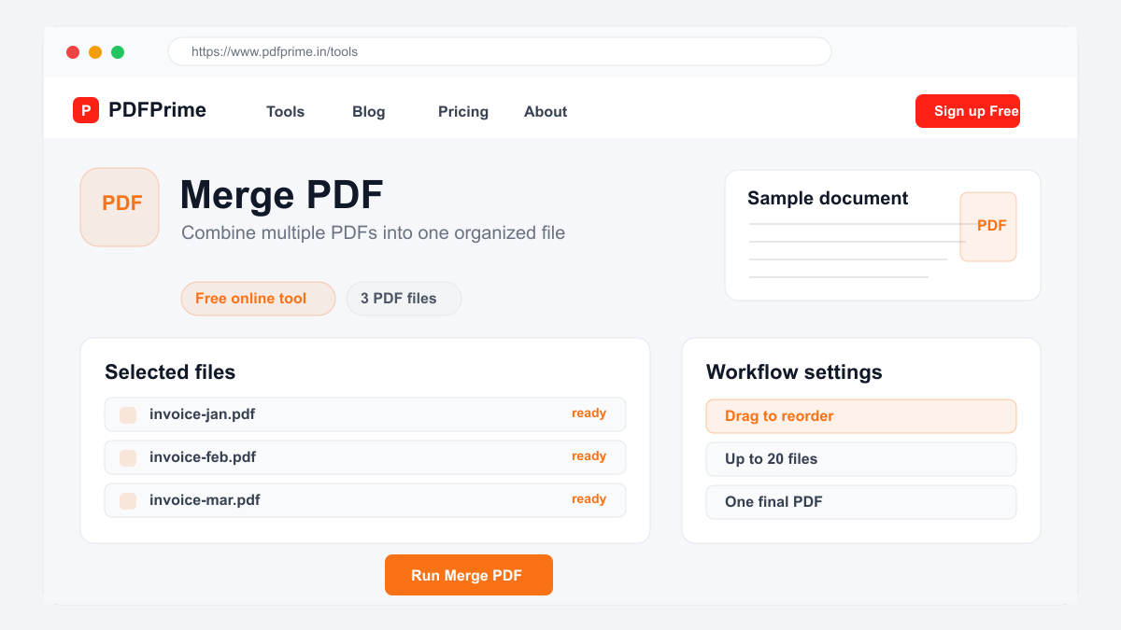Viewport: 1121px width, 630px height.
Task: Open the Pricing page
Action: (463, 112)
